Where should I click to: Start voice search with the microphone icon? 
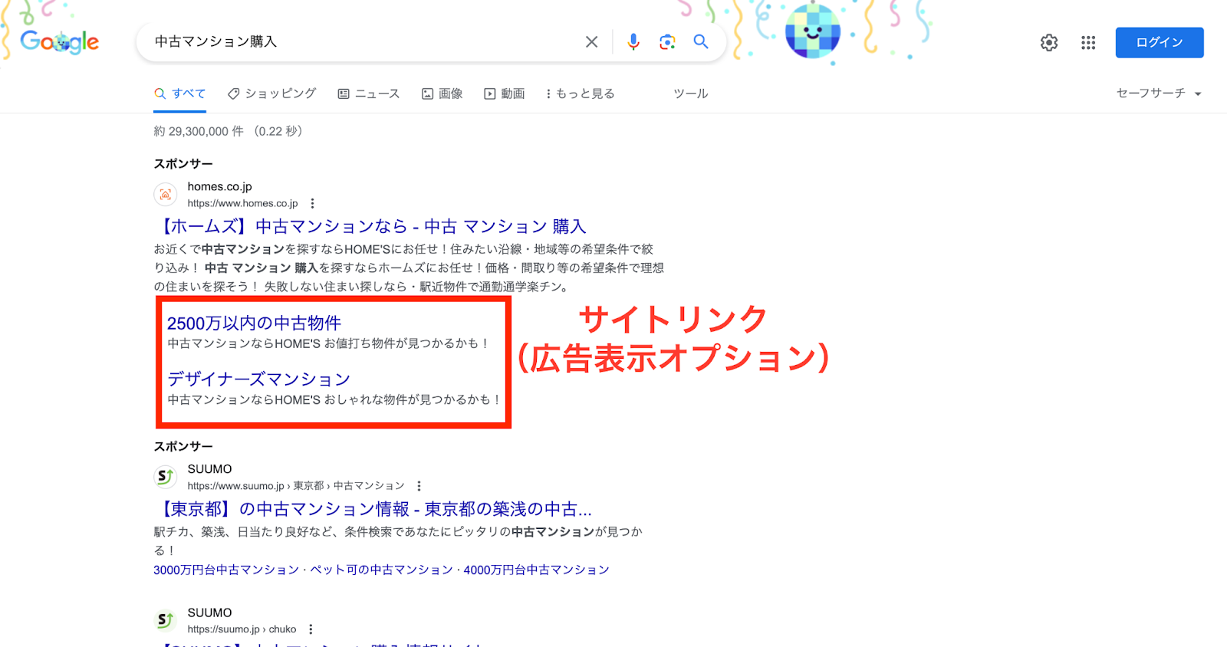[x=633, y=42]
